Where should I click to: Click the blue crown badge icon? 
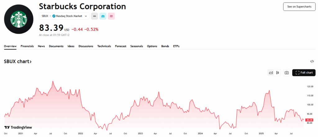click(103, 16)
